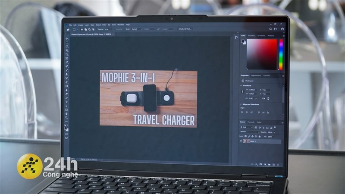Select the Horizontal Type tool

(67, 102)
